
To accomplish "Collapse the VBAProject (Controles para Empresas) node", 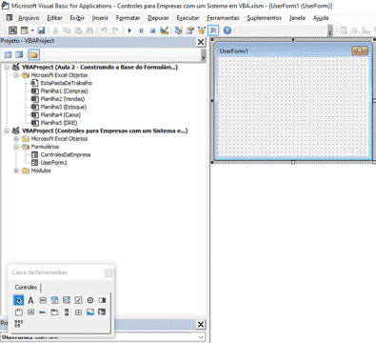I will [x=7, y=131].
